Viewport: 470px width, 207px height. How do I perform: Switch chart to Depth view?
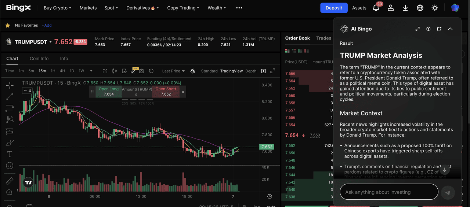[x=251, y=71]
